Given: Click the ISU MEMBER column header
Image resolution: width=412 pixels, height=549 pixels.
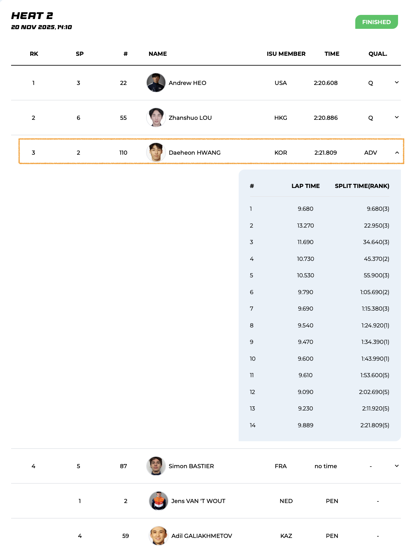Looking at the screenshot, I should (286, 54).
